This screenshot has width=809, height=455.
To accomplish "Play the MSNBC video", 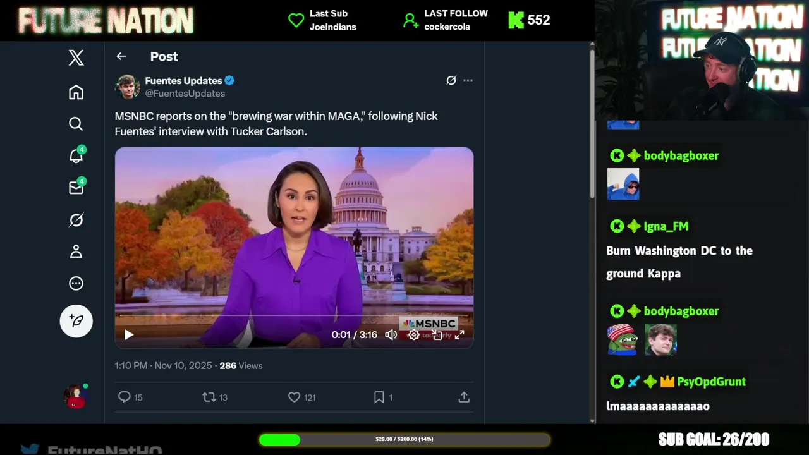I will (x=129, y=335).
